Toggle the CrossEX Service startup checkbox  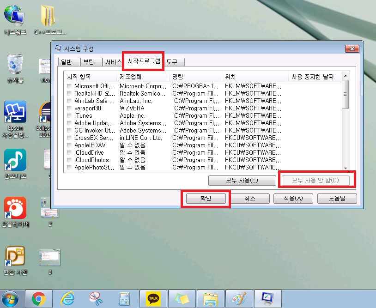coord(69,138)
